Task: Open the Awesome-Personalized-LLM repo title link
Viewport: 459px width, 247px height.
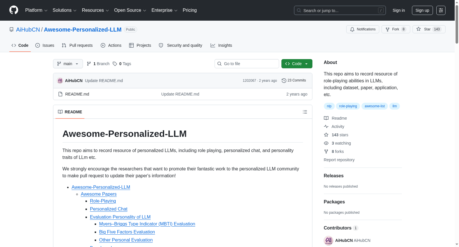Action: tap(83, 30)
